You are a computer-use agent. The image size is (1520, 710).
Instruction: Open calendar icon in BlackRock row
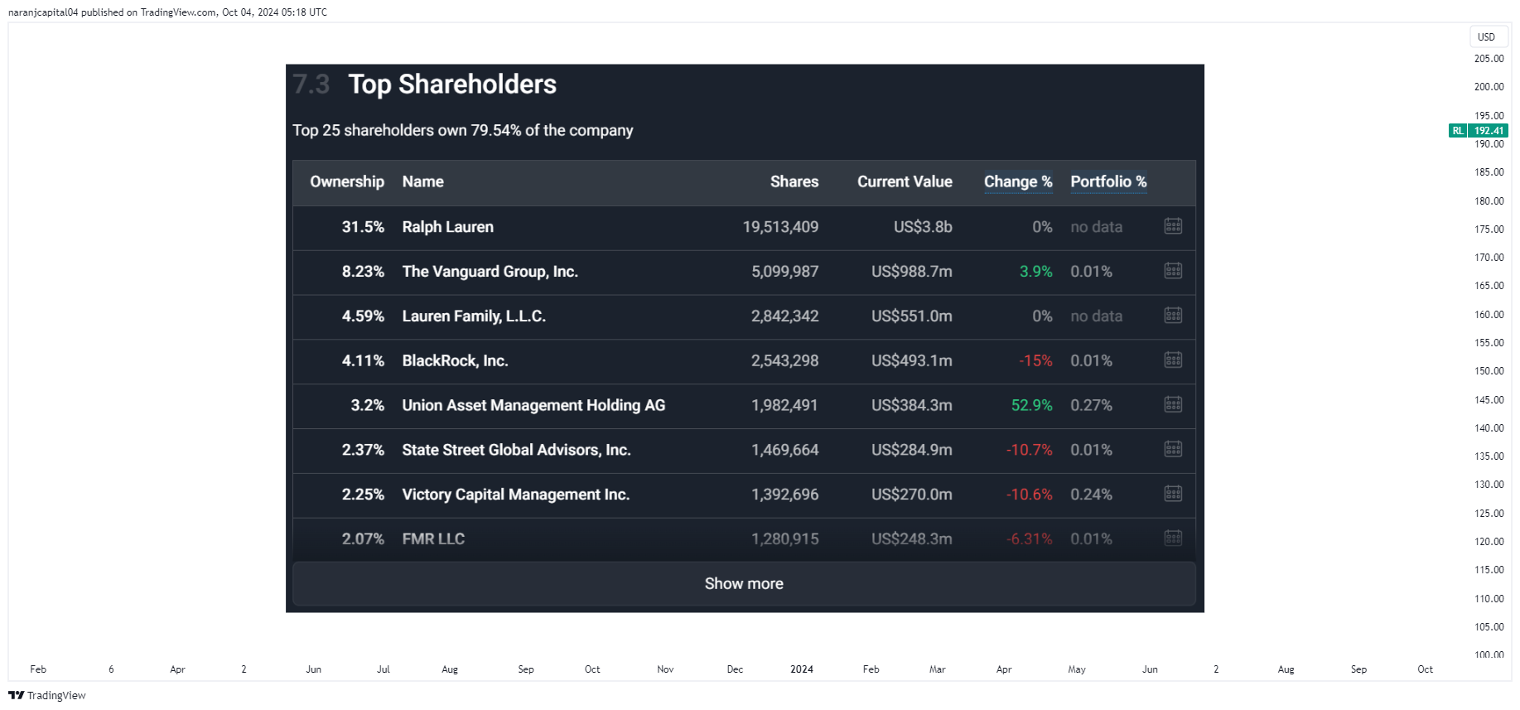click(x=1173, y=360)
